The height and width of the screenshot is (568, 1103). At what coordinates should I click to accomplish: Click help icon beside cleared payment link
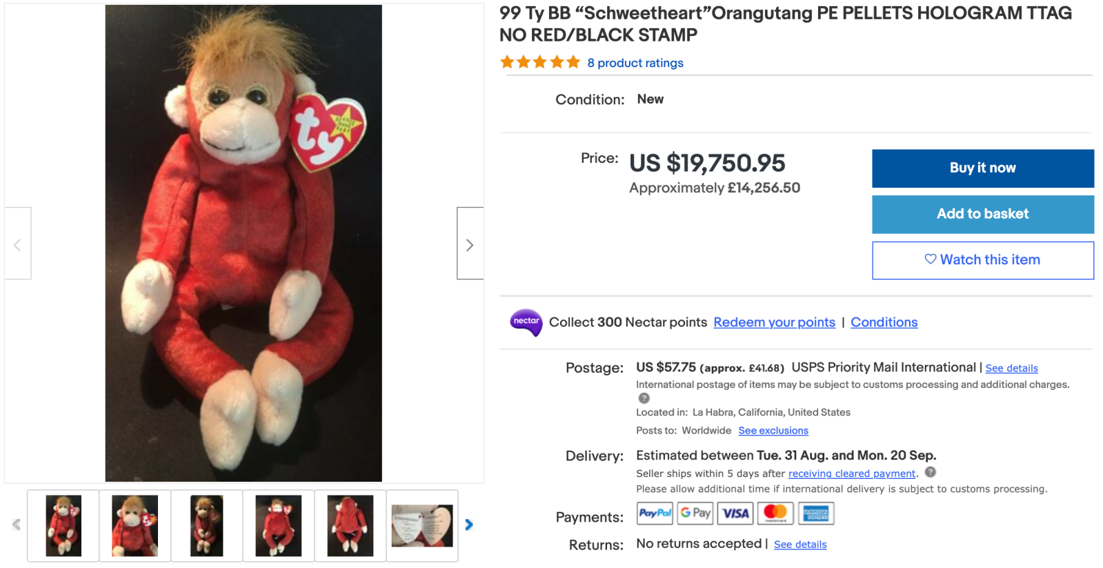(x=931, y=473)
